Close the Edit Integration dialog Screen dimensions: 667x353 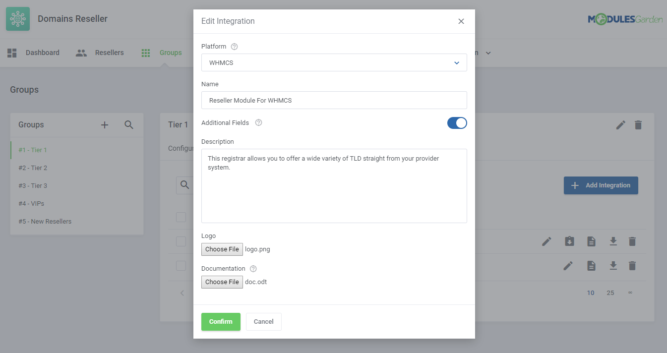(461, 21)
